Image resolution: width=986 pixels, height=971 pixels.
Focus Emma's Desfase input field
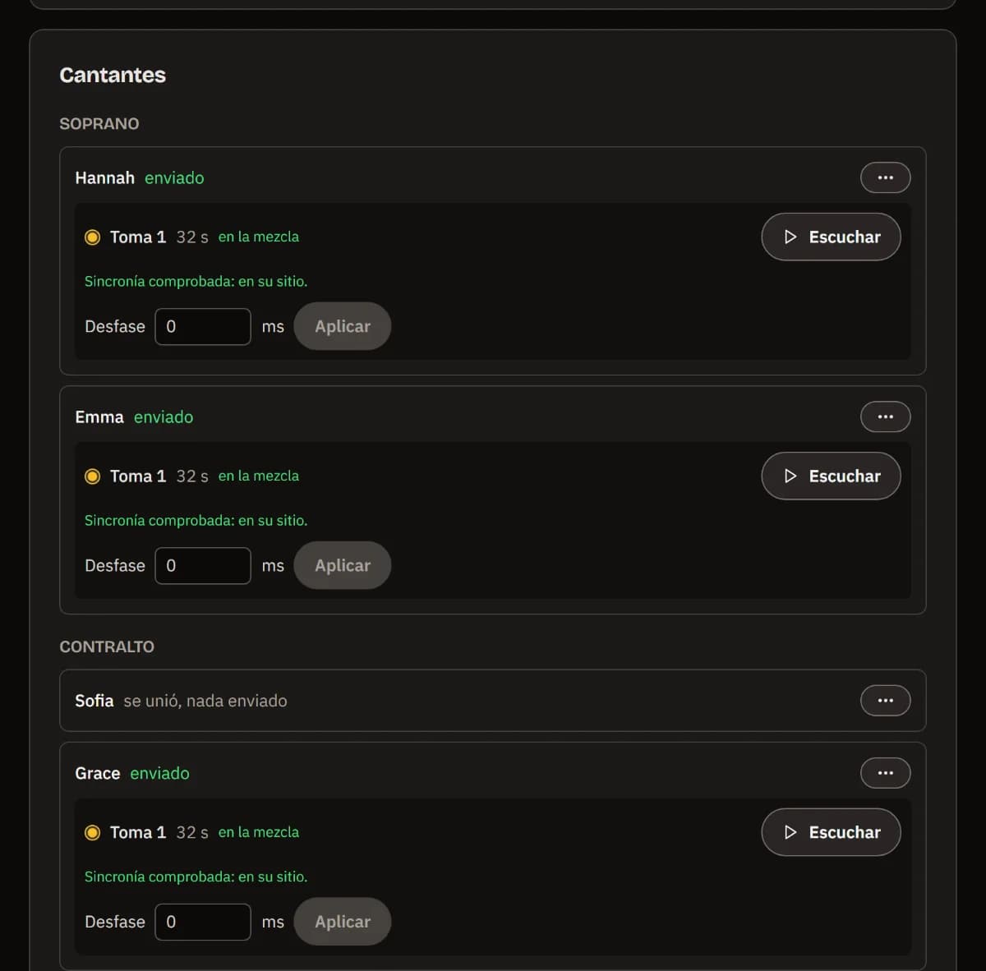coord(203,565)
